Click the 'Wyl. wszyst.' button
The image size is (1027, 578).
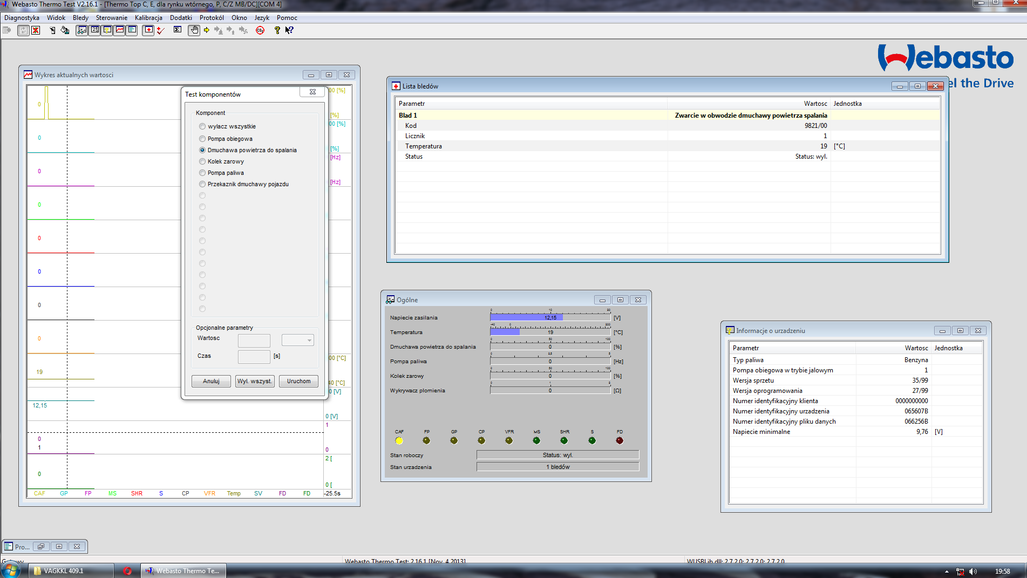tap(255, 381)
